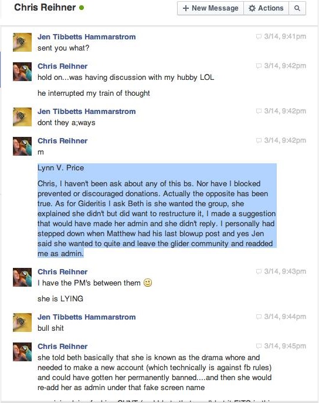This screenshot has height=403, width=319.
Task: Click Jen's avatar next to 'sent you what?'
Action: point(22,42)
